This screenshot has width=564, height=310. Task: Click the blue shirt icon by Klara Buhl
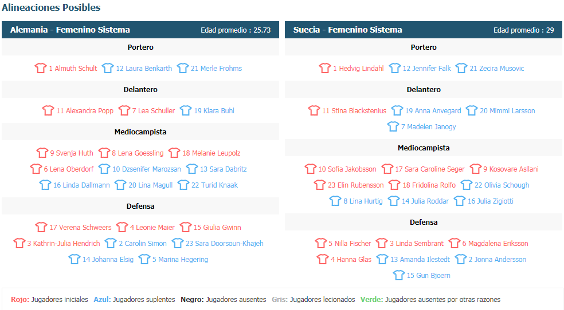pos(186,110)
